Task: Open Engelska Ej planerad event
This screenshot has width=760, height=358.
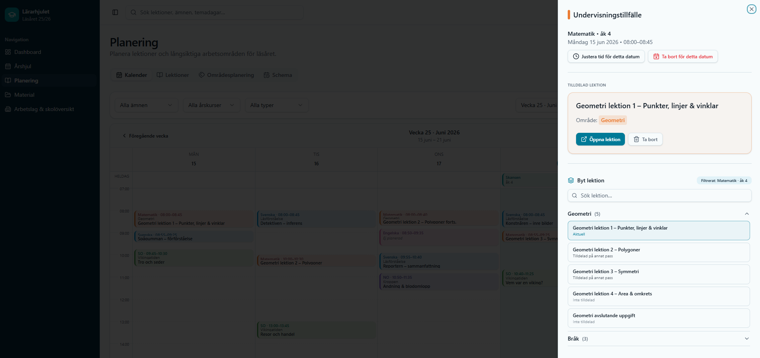Action: pyautogui.click(x=439, y=237)
